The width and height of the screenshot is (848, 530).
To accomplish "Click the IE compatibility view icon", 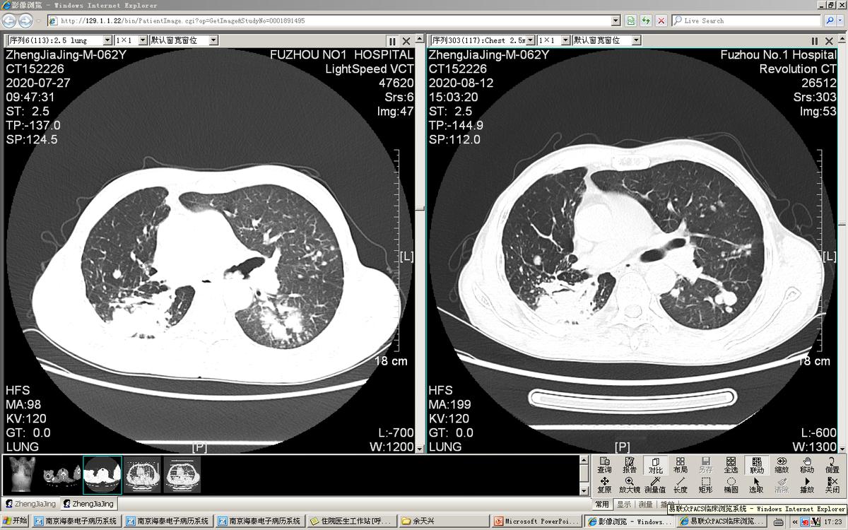I will pos(630,21).
